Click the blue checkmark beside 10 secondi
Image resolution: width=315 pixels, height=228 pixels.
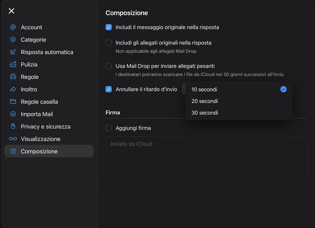coord(283,89)
